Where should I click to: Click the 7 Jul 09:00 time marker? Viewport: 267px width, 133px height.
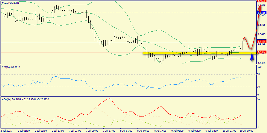pyautogui.click(x=92, y=131)
